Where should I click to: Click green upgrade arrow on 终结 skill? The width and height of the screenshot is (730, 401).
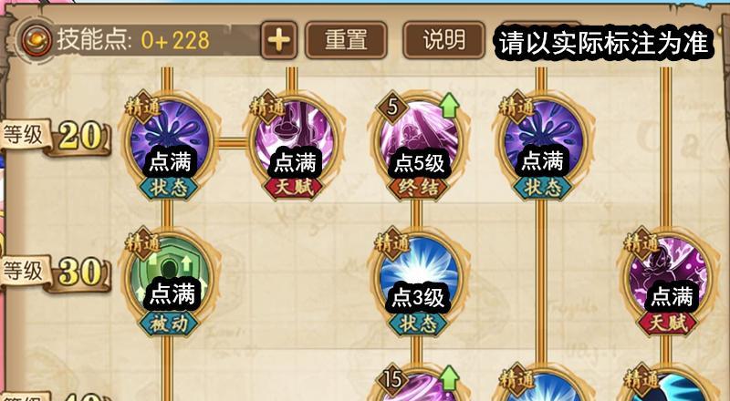[449, 105]
